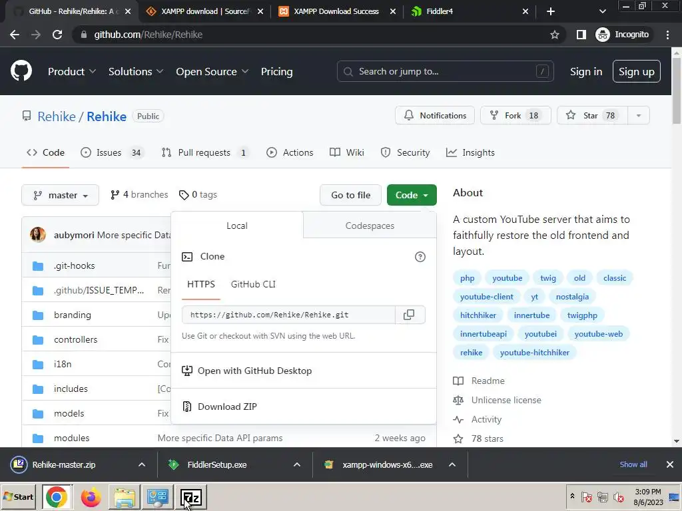Click the Windows Start button
Screen dimensions: 682x511
pos(19,496)
